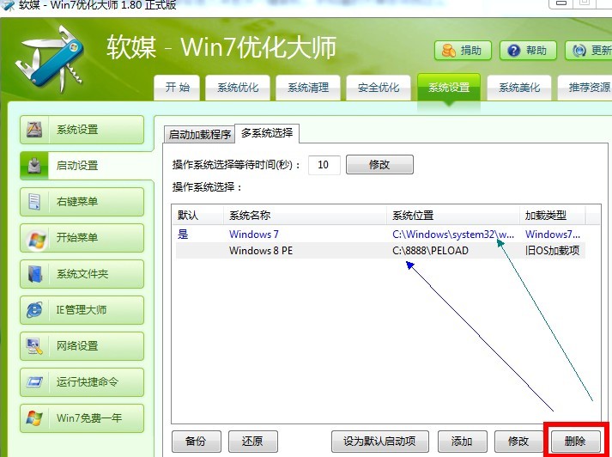Click the 删除 button
612x457 pixels.
tap(575, 442)
